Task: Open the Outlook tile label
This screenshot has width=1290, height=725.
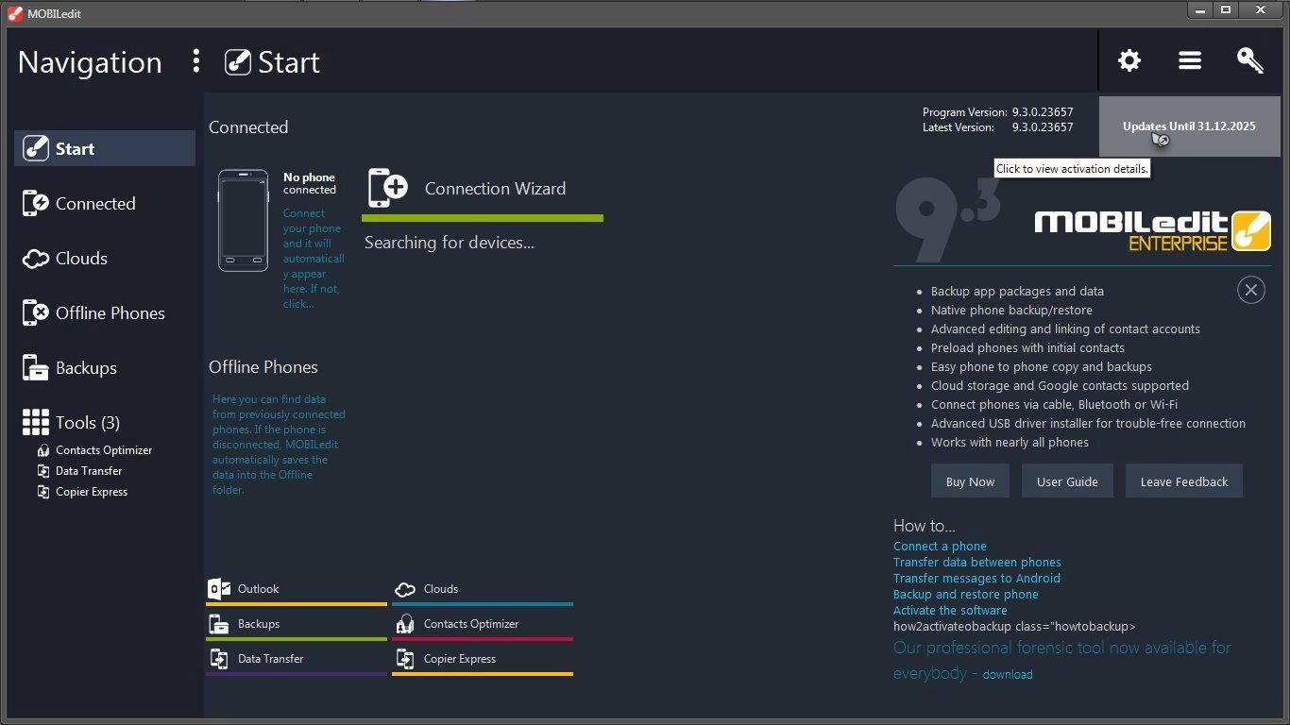Action: [258, 589]
